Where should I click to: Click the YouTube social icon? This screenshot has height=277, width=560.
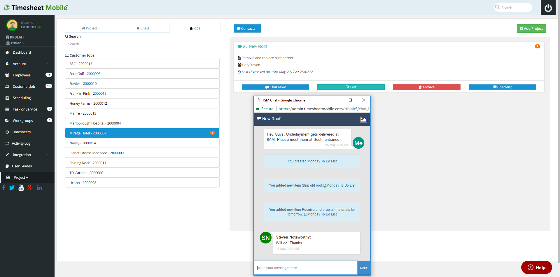click(x=21, y=187)
